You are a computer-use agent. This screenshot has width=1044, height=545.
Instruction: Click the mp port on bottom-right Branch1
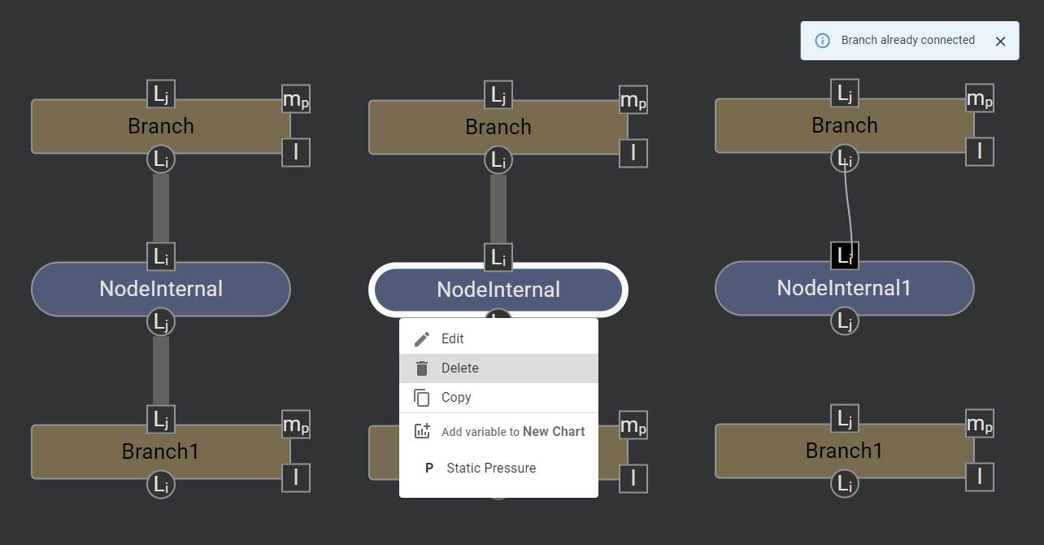[980, 424]
